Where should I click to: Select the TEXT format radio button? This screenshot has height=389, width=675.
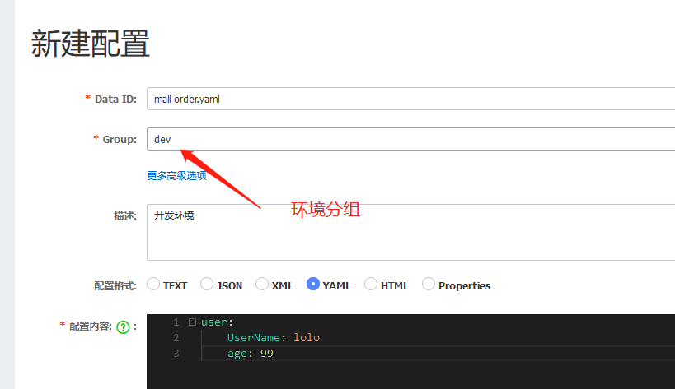coord(153,284)
